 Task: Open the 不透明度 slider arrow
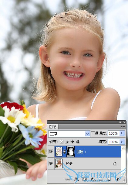[x=122, y=133]
